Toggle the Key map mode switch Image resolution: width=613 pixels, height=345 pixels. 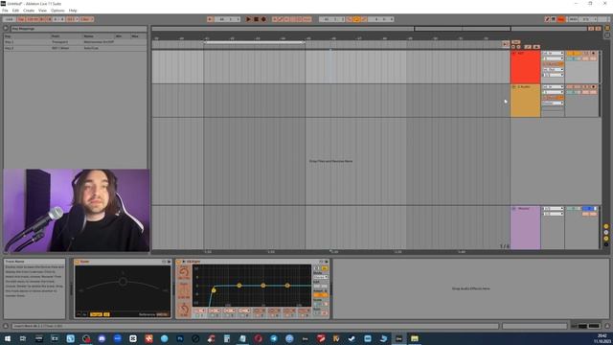(561, 19)
